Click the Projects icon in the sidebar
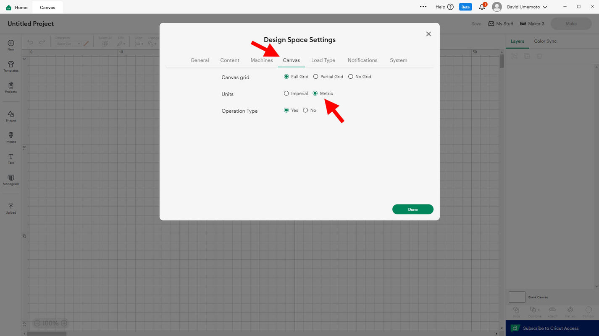Image resolution: width=599 pixels, height=336 pixels. [11, 88]
